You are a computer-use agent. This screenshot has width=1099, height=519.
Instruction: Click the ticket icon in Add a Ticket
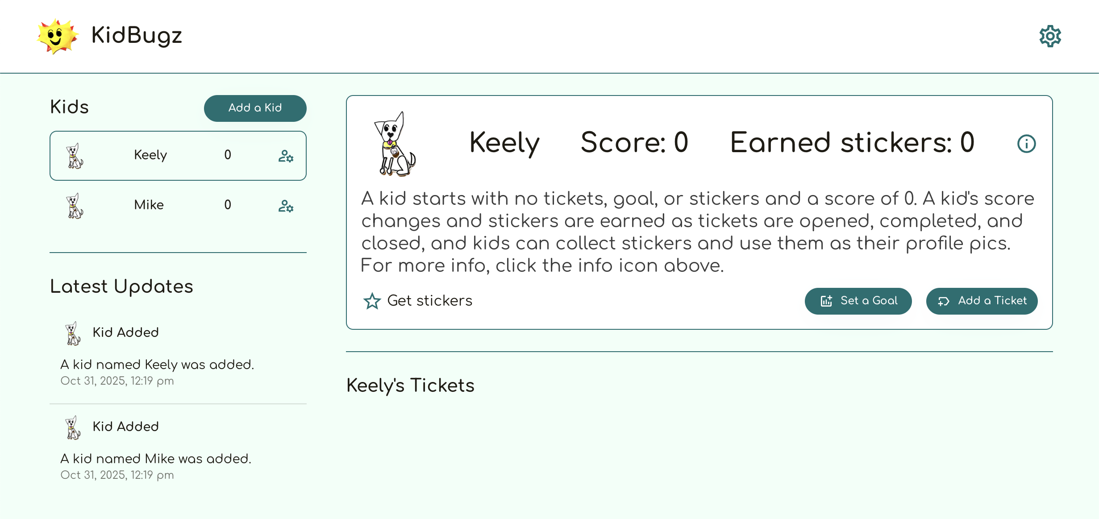(944, 301)
